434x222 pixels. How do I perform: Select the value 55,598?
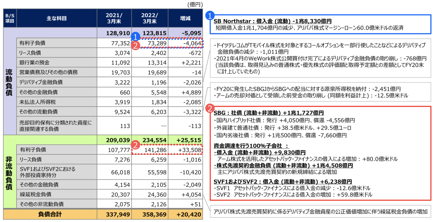pyautogui.click(x=157, y=172)
